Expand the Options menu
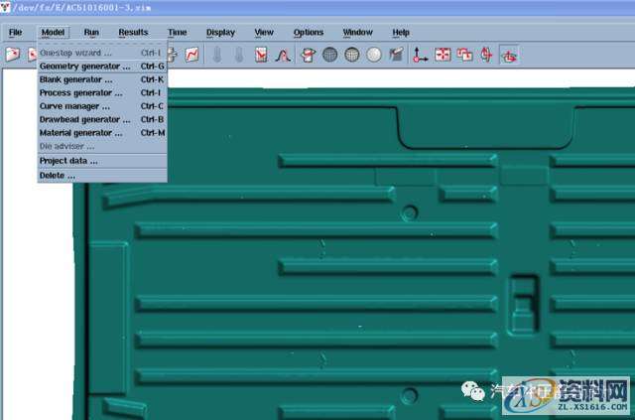 tap(308, 32)
